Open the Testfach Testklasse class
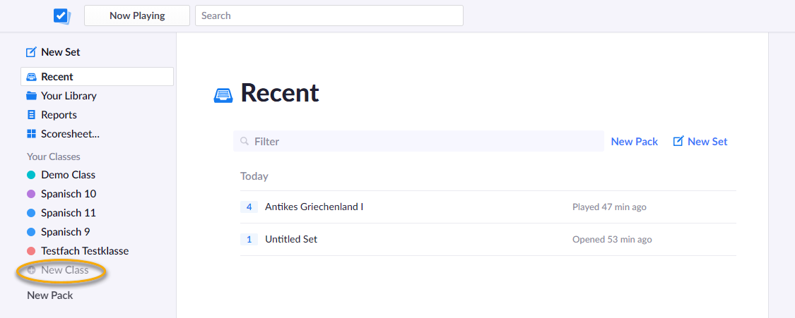 pos(85,251)
